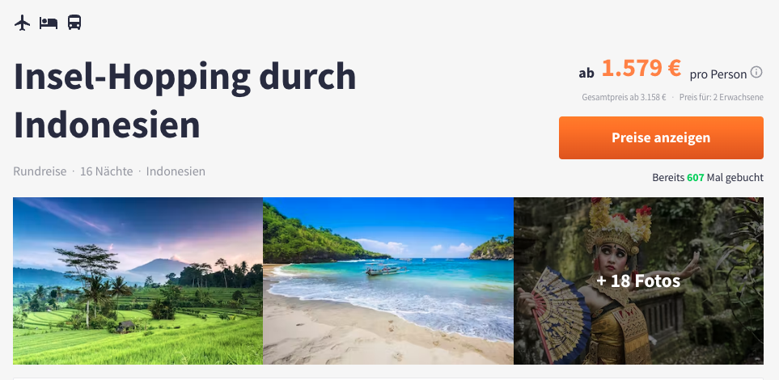Click the gray Indonesien destination label
This screenshot has height=380, width=779.
[x=176, y=171]
